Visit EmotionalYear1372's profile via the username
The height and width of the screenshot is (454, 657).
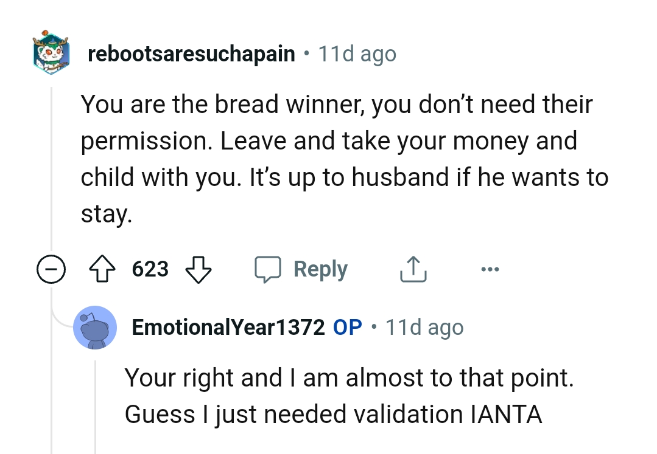pos(228,328)
